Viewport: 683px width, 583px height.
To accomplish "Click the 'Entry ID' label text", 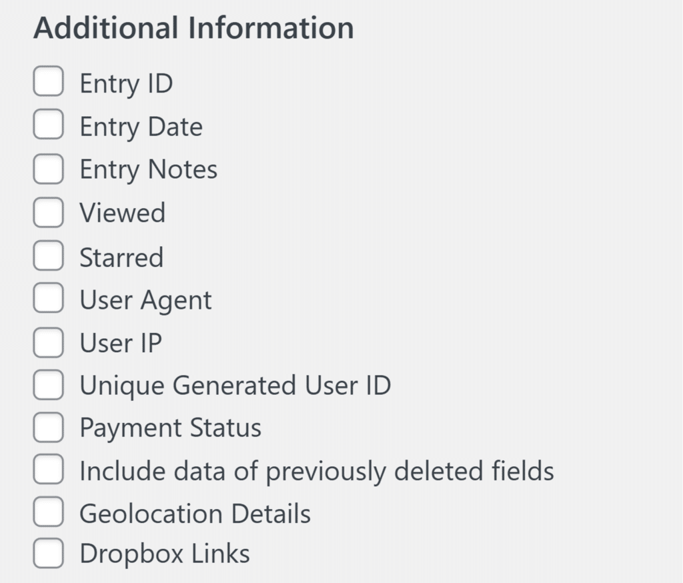I will tap(126, 84).
